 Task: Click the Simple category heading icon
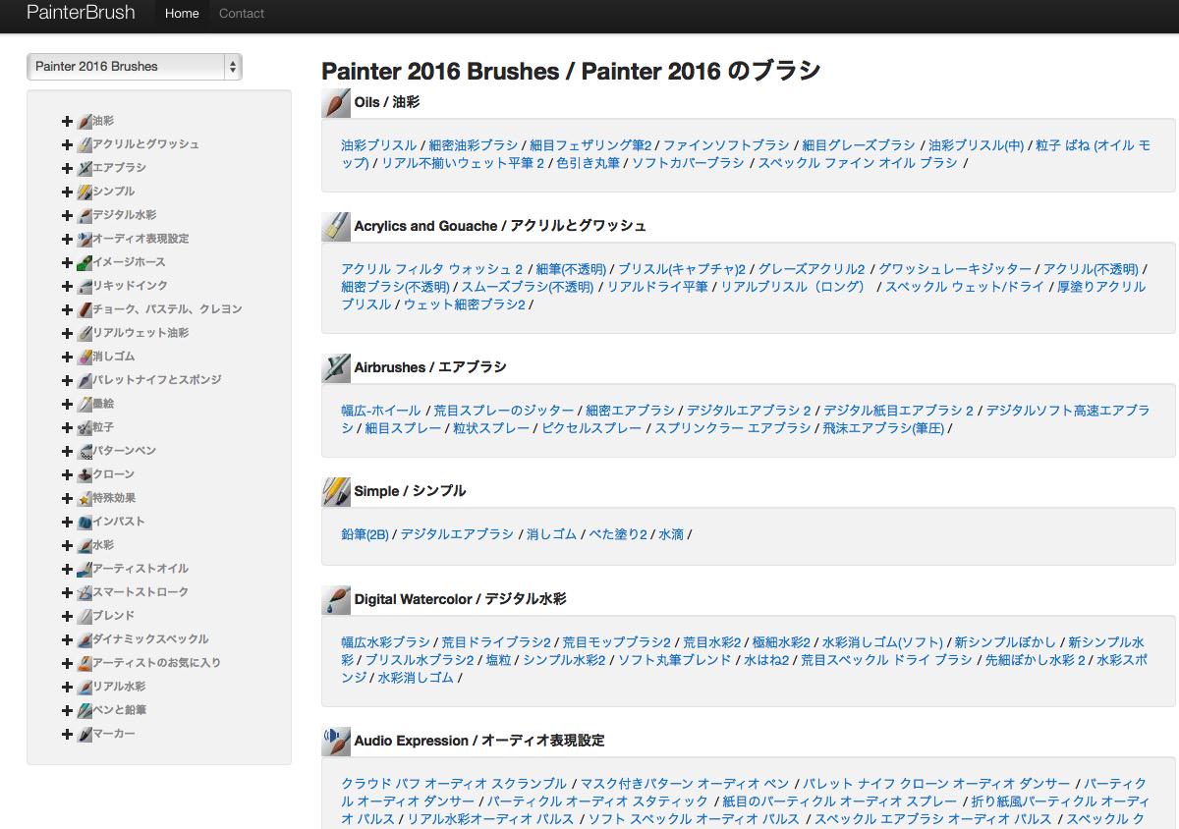tap(336, 492)
